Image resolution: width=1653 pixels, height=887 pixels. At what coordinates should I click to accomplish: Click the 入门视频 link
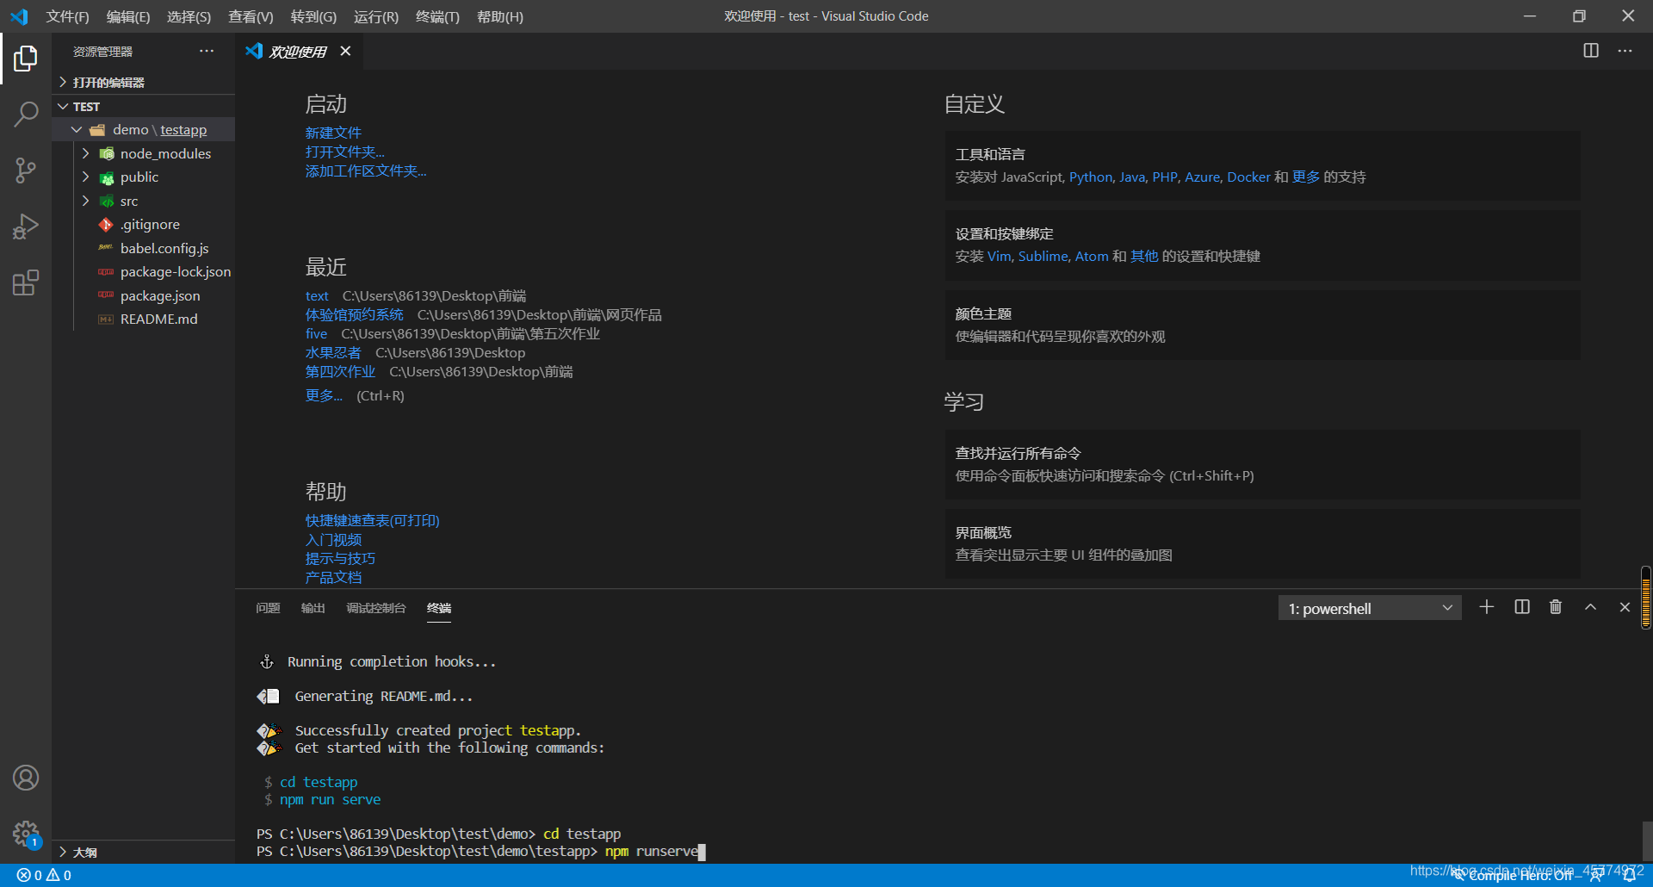(x=333, y=539)
